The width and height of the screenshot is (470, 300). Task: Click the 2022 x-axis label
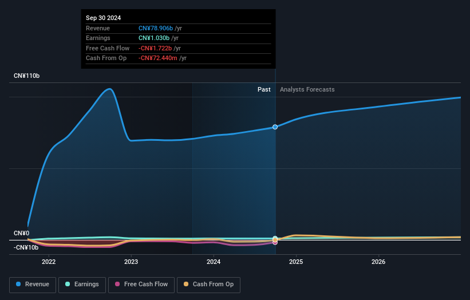[49, 262]
